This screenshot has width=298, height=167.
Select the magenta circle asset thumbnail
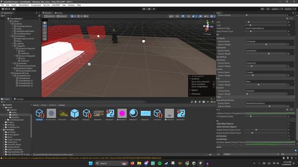(x=122, y=113)
